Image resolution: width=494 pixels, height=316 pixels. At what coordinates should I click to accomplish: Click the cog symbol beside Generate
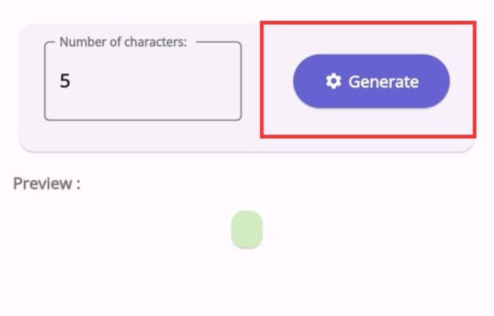coord(333,82)
